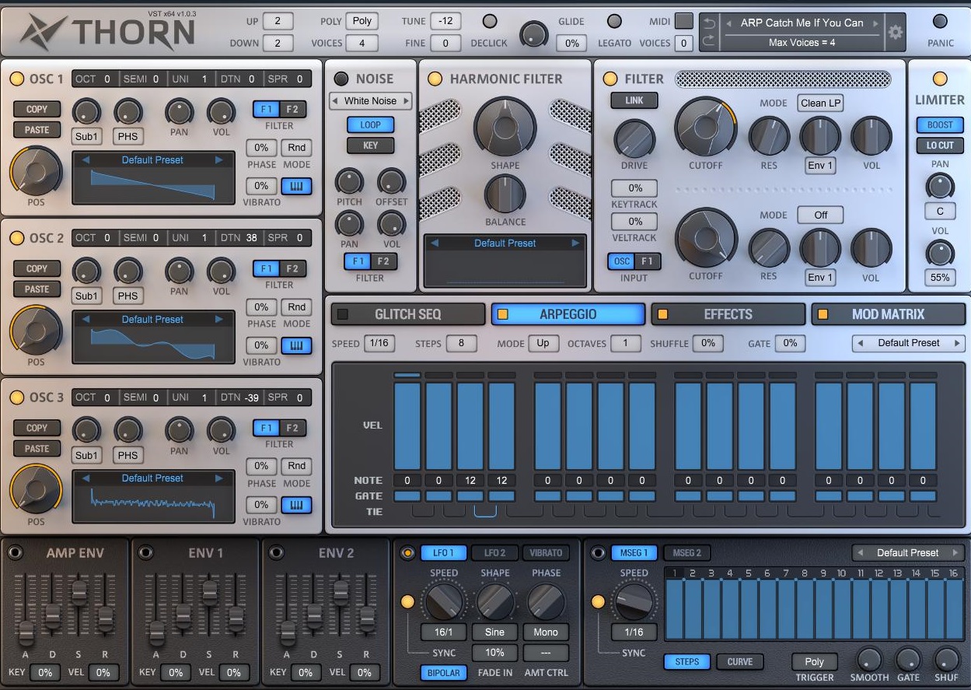971x690 pixels.
Task: Select next OSC 2 wavetable preset arrow
Action: (219, 320)
